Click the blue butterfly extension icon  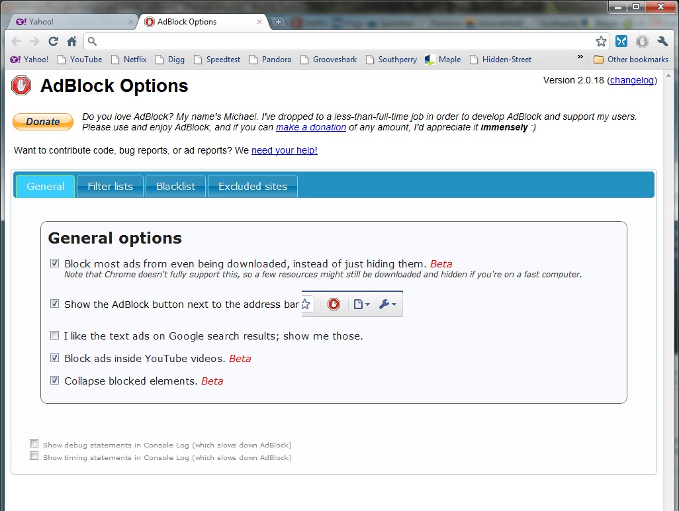point(621,41)
